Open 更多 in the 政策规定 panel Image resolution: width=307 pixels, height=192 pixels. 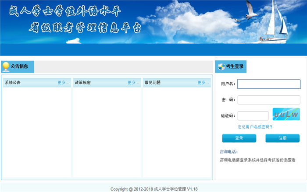pyautogui.click(x=133, y=83)
